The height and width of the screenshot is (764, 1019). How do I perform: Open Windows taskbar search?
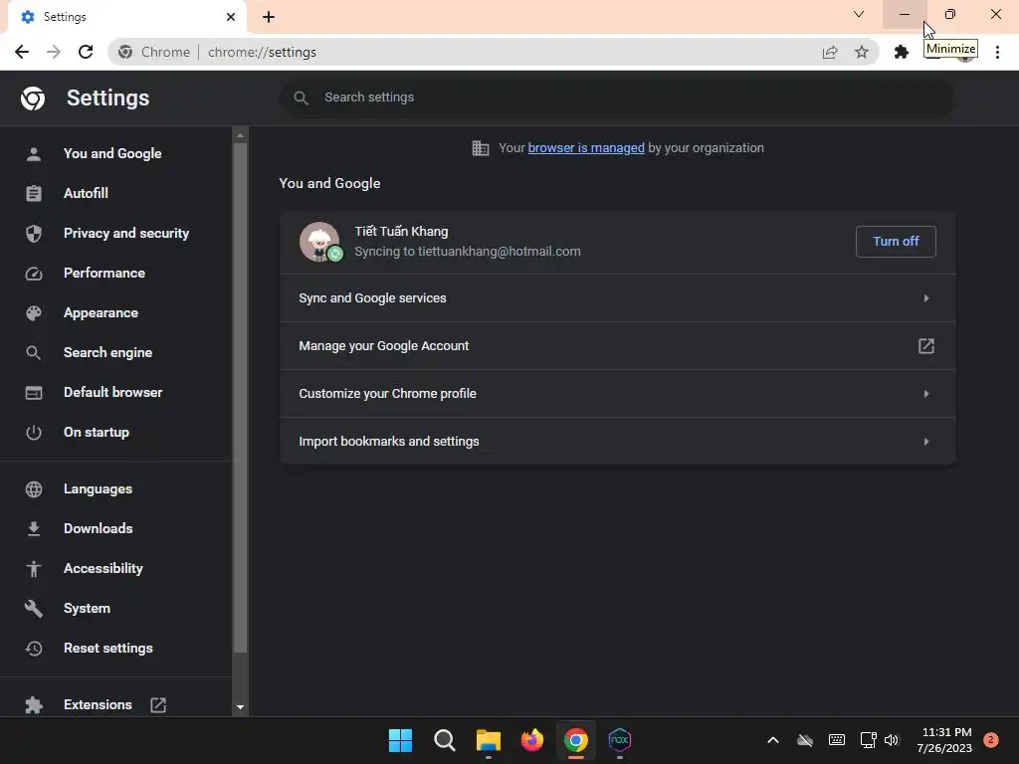pos(445,740)
